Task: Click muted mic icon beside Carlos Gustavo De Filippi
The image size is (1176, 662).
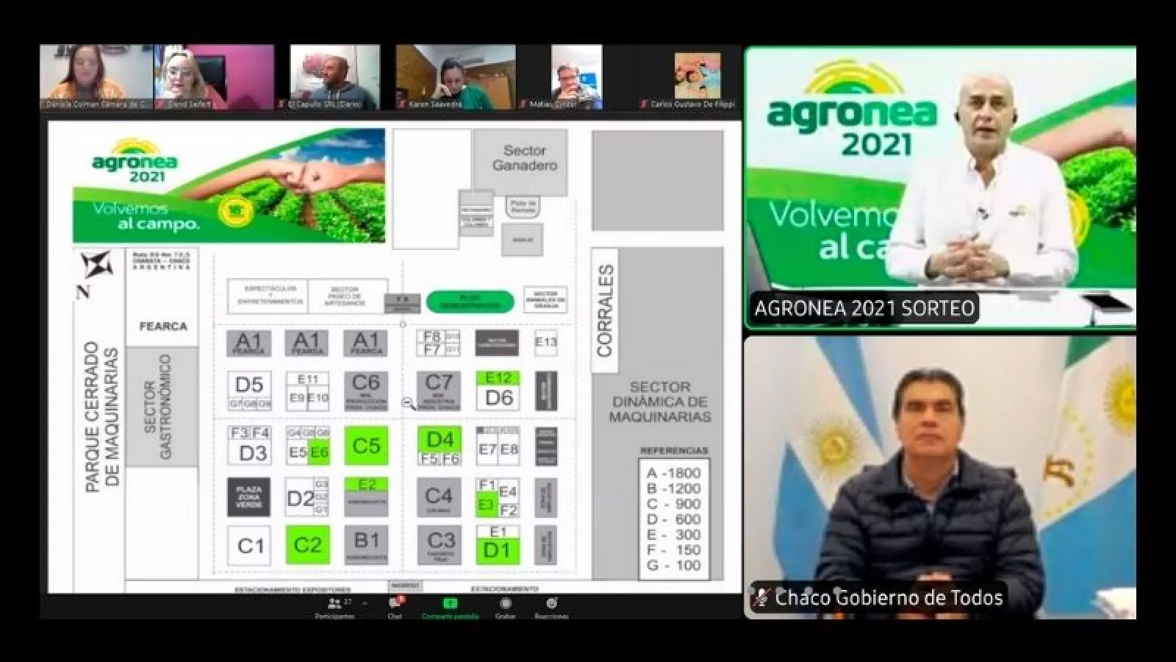Action: tap(644, 104)
